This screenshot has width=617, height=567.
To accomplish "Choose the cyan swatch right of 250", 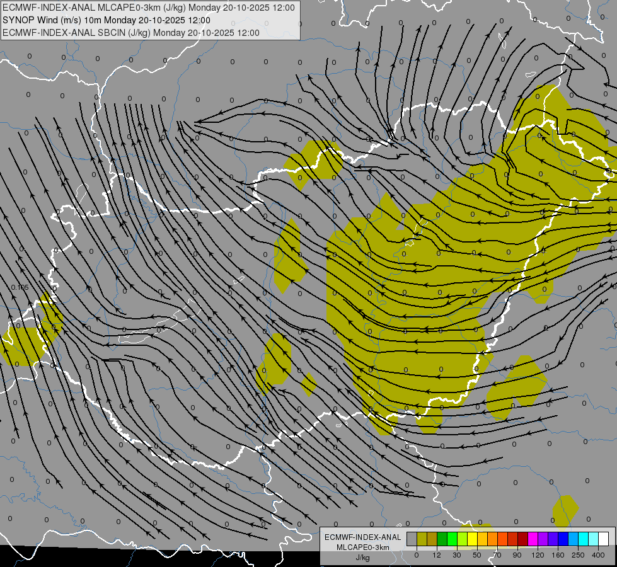I will tap(584, 539).
